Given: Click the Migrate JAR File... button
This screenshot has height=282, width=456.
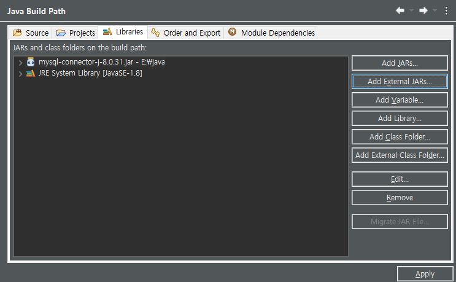Looking at the screenshot, I should [x=400, y=221].
